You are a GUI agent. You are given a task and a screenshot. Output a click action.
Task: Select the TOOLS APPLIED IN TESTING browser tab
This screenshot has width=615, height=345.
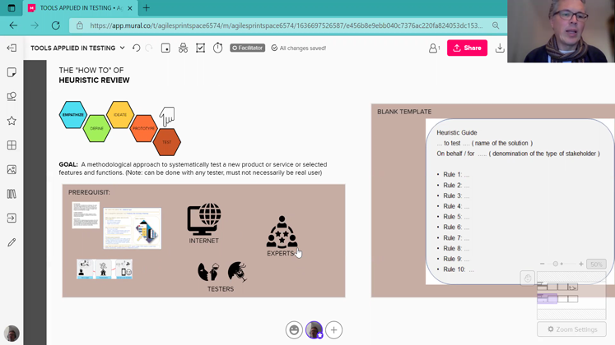pos(81,8)
